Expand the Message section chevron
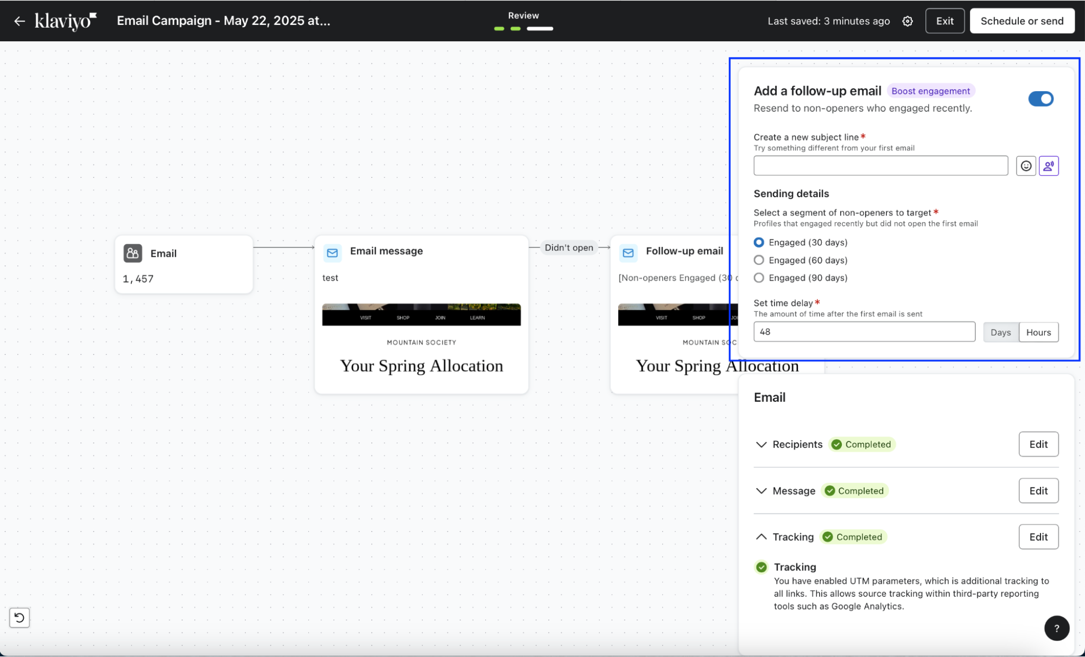This screenshot has width=1085, height=657. point(761,491)
